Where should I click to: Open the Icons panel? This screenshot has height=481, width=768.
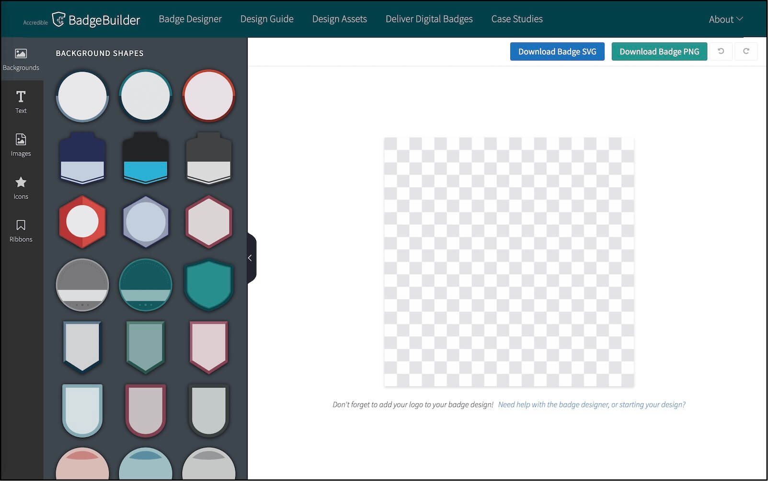tap(21, 188)
